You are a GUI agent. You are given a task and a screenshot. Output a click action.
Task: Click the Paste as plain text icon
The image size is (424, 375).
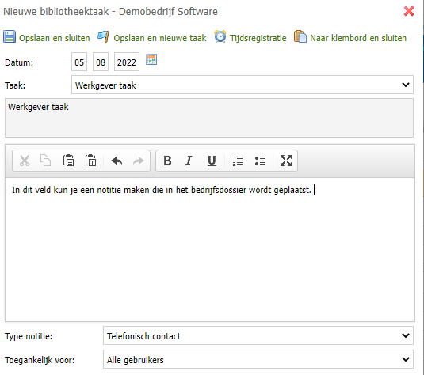(90, 161)
